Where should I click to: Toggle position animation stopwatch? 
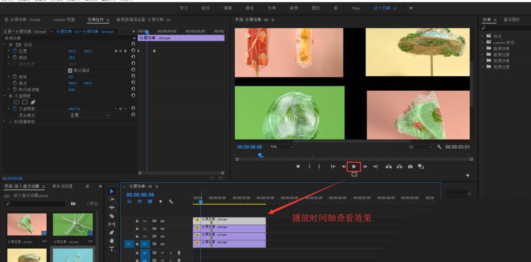pos(15,51)
